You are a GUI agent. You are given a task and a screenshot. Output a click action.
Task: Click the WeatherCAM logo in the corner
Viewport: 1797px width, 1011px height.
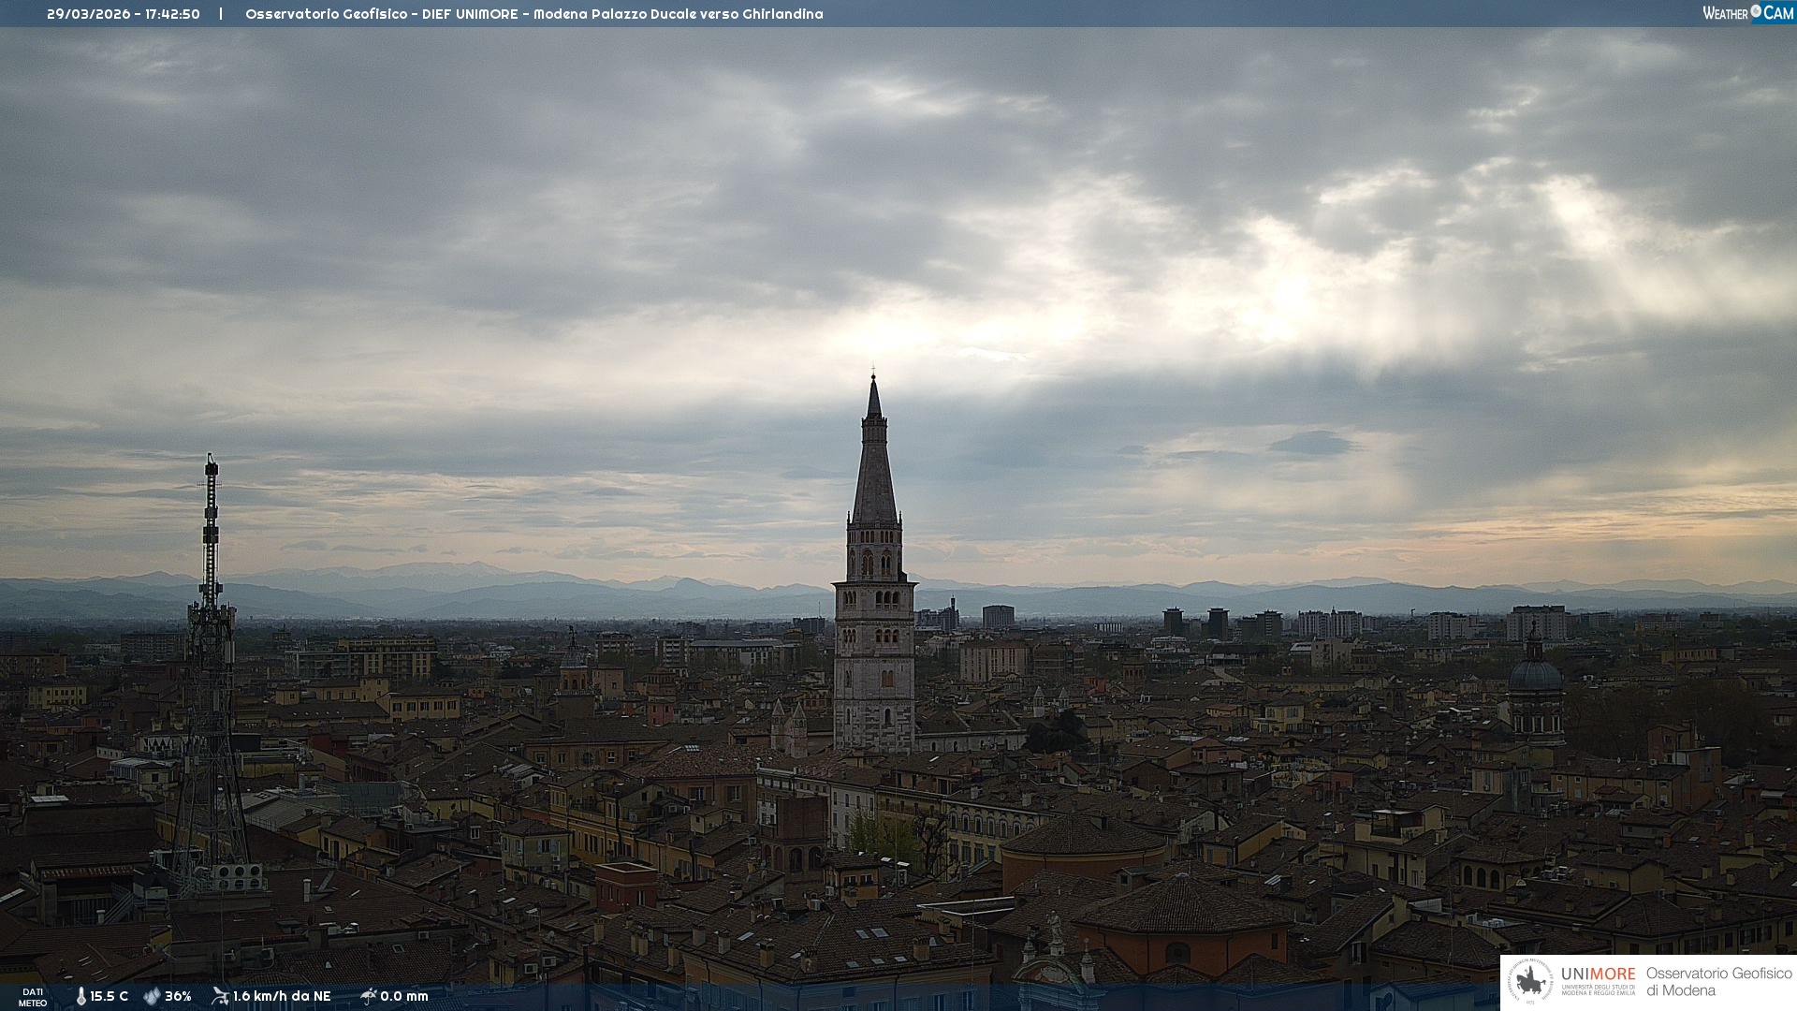(x=1746, y=13)
